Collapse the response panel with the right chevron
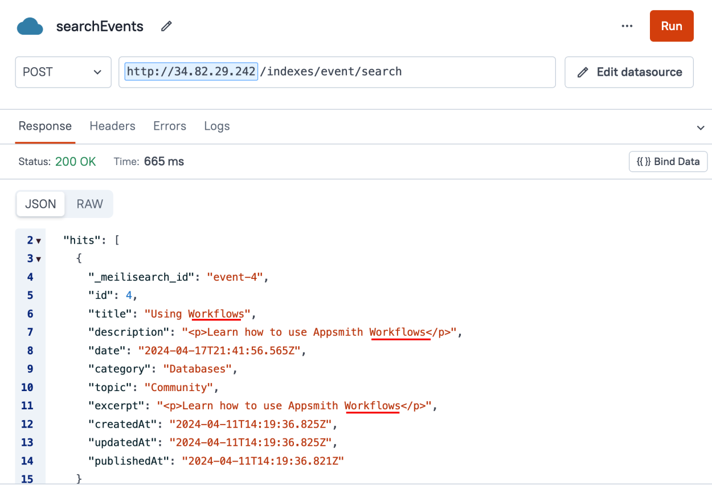 pos(700,126)
